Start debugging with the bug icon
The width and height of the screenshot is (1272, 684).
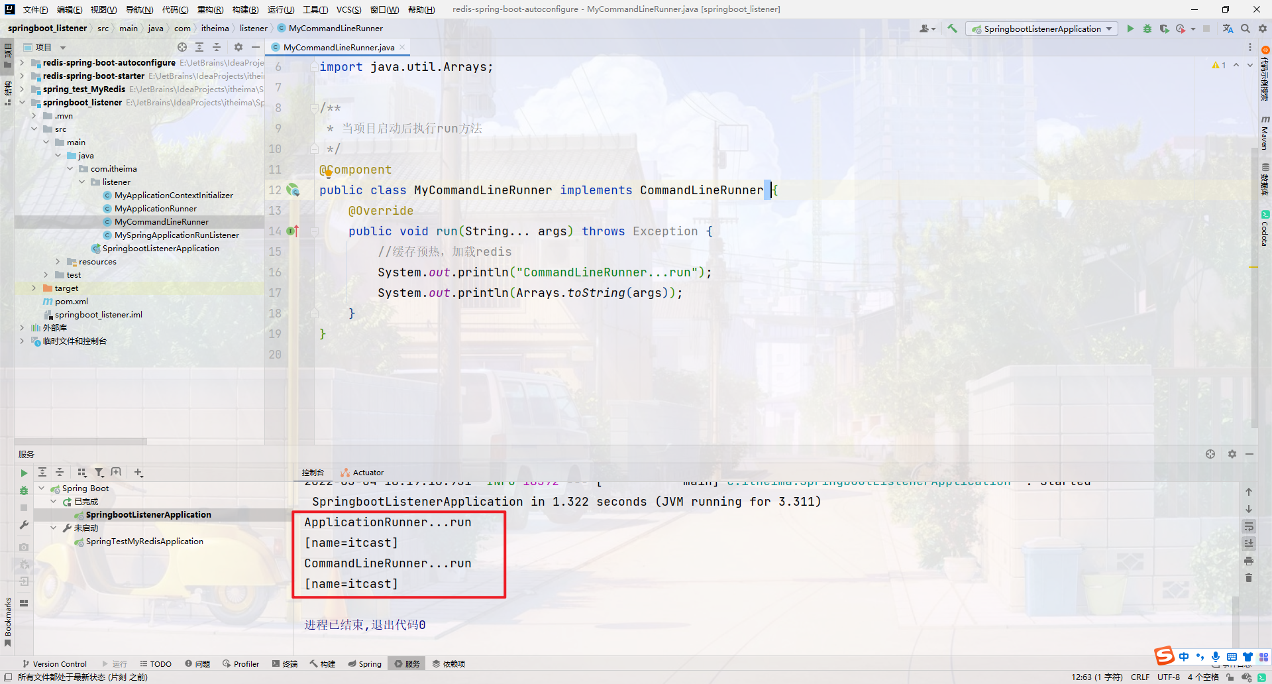click(1148, 28)
